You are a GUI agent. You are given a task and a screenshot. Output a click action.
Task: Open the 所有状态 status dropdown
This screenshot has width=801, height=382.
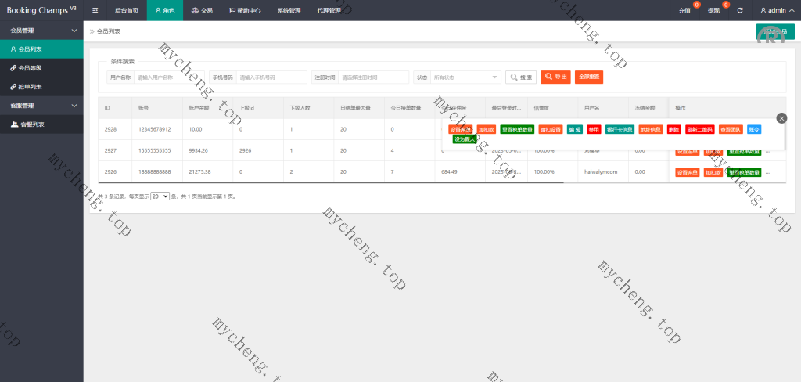[465, 77]
